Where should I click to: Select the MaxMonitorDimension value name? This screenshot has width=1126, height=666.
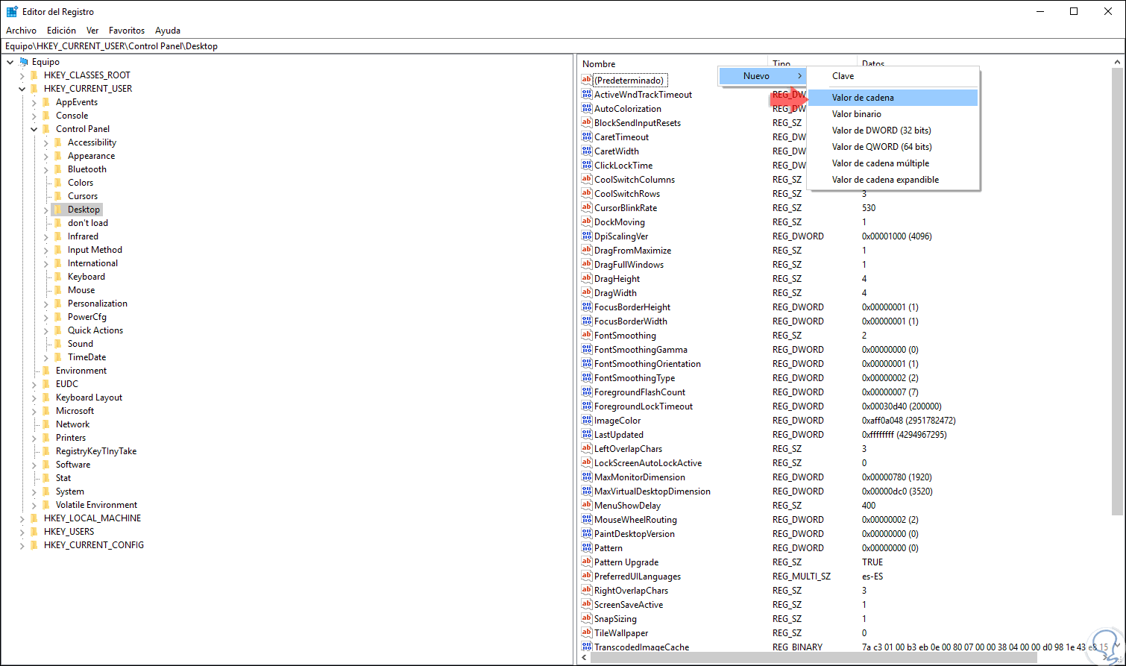coord(640,477)
